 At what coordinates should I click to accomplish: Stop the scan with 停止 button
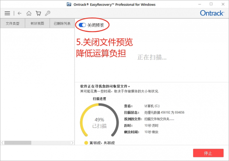208,153
